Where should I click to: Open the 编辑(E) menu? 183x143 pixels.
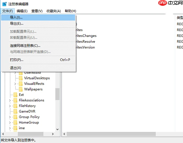[22, 11]
